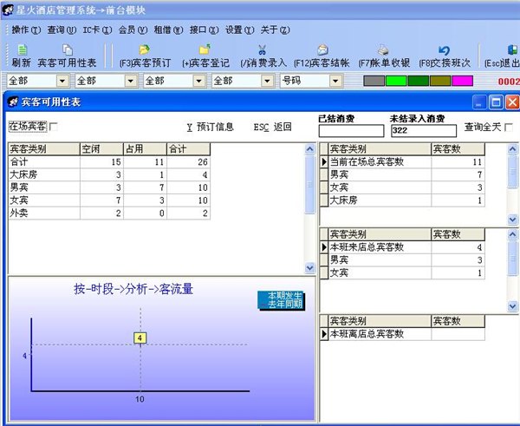Open the 操作(T) menu

click(x=26, y=29)
